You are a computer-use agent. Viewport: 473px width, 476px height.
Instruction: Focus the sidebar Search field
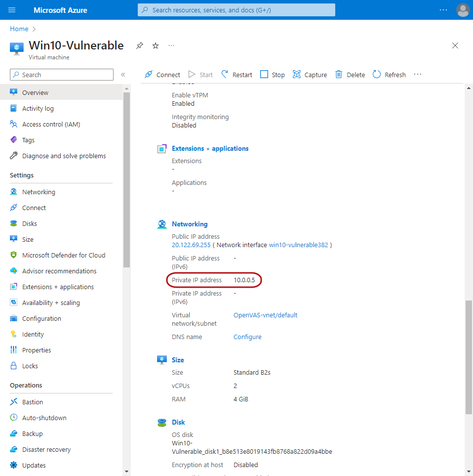[62, 75]
